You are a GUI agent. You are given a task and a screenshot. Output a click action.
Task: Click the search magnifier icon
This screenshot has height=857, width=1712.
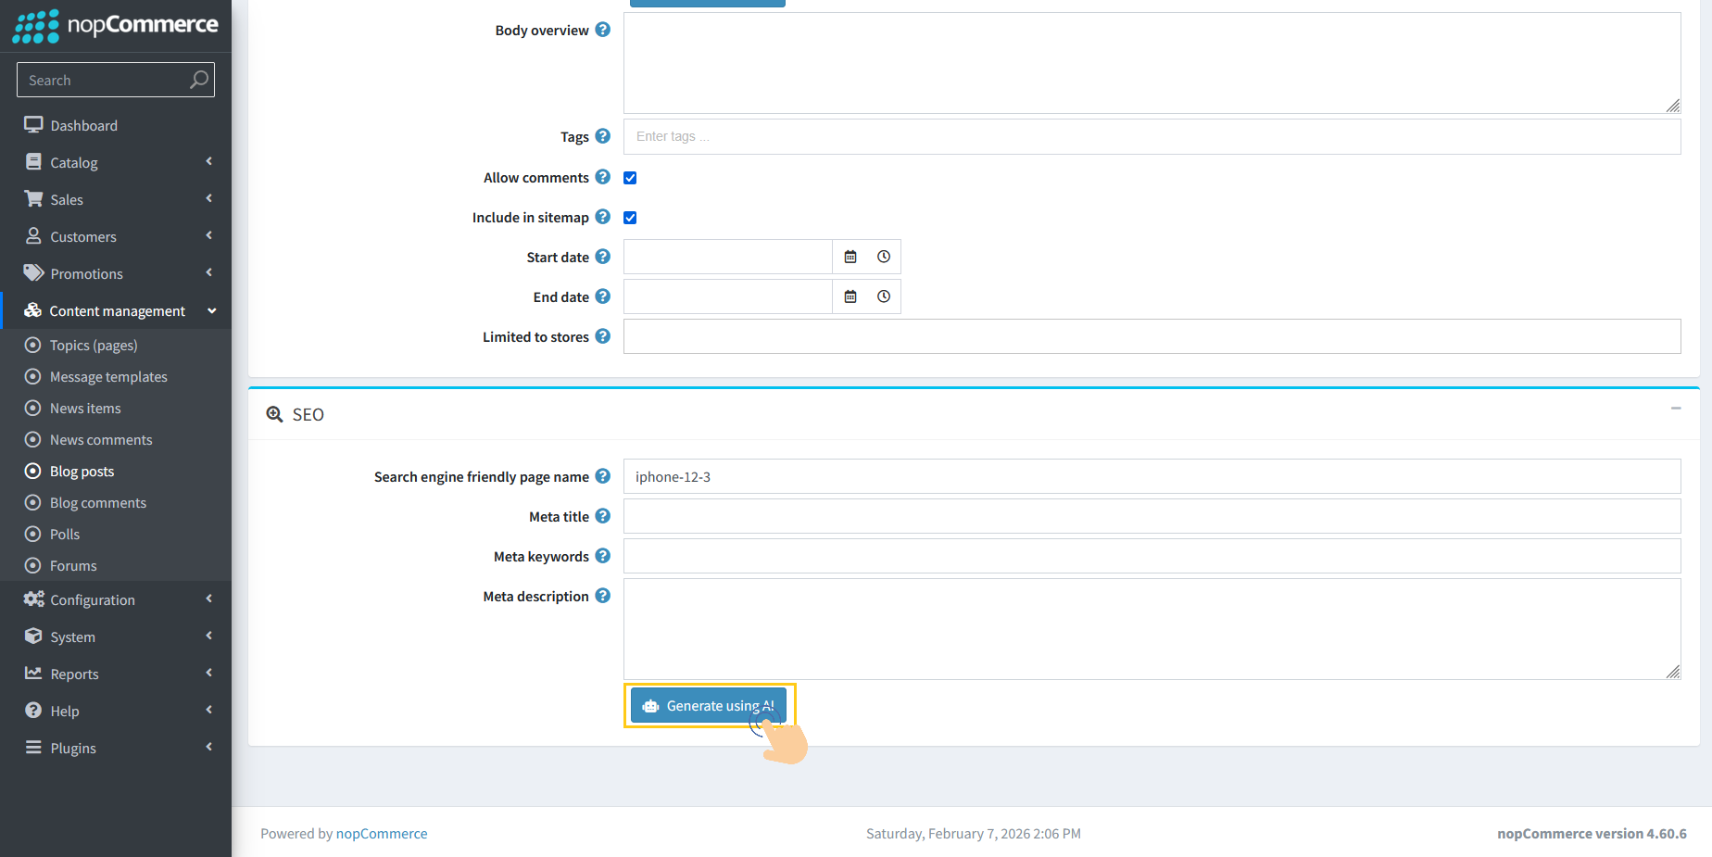tap(198, 80)
